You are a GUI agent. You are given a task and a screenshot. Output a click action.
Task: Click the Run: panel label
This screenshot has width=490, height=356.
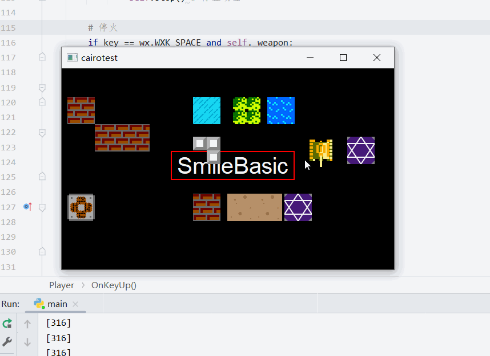click(10, 304)
